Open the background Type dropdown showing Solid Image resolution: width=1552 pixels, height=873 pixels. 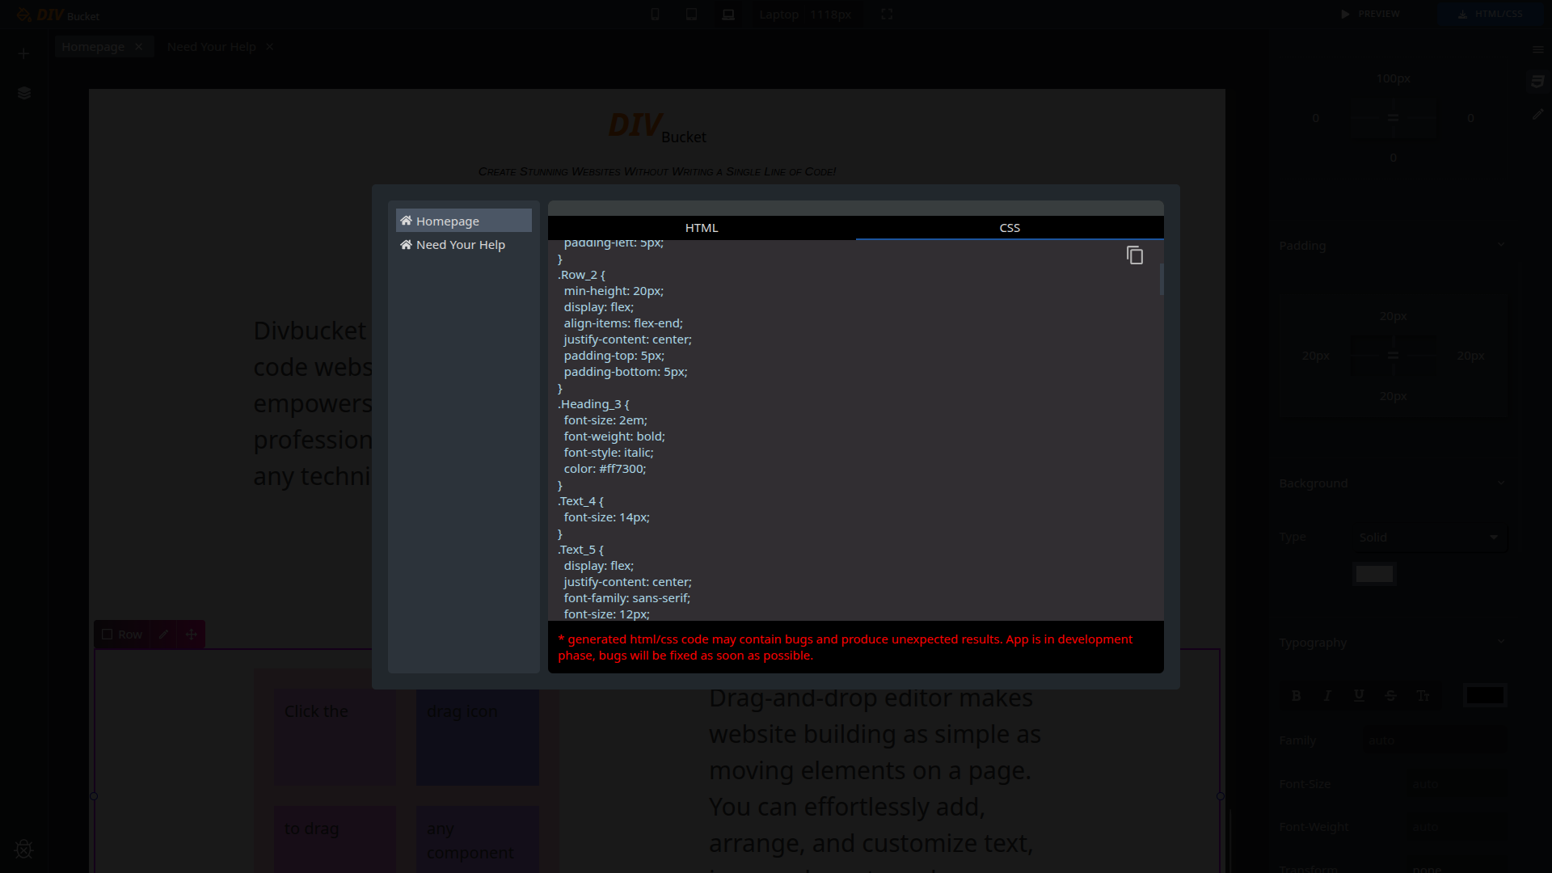[1429, 538]
